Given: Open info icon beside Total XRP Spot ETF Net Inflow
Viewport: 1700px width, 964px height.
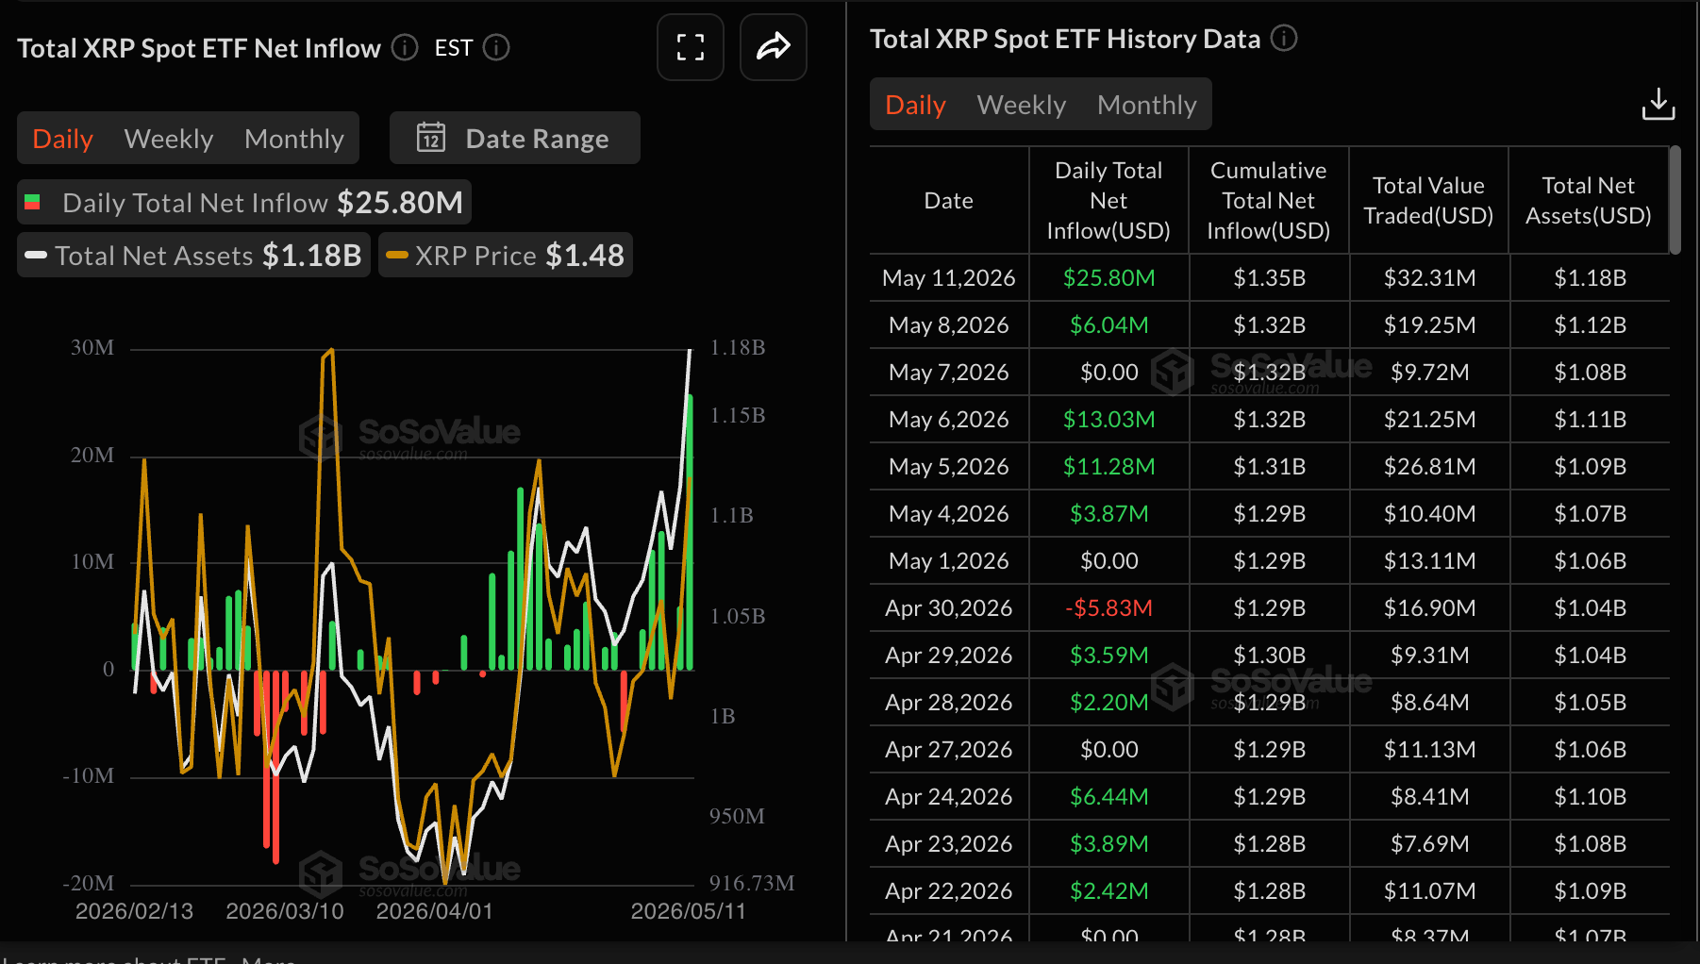Looking at the screenshot, I should (405, 47).
